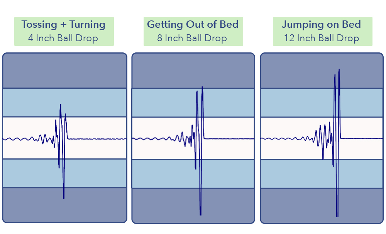
Task: Click the tallest peak in Tossing + Turning waveform
Action: pos(60,105)
